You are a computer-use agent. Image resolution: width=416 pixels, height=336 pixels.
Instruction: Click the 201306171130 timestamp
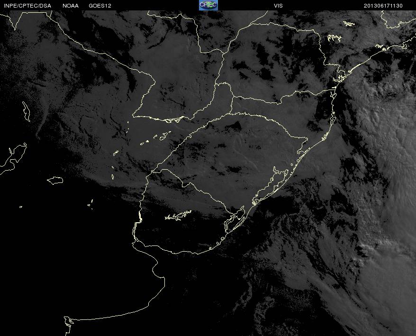pyautogui.click(x=383, y=6)
